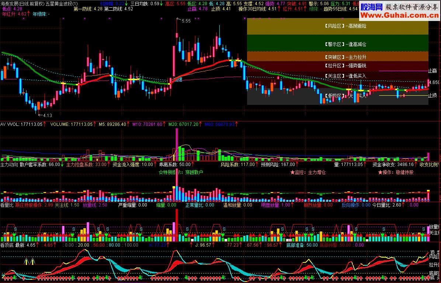Click the 散户套牢系数: 66.00 value

40,164
